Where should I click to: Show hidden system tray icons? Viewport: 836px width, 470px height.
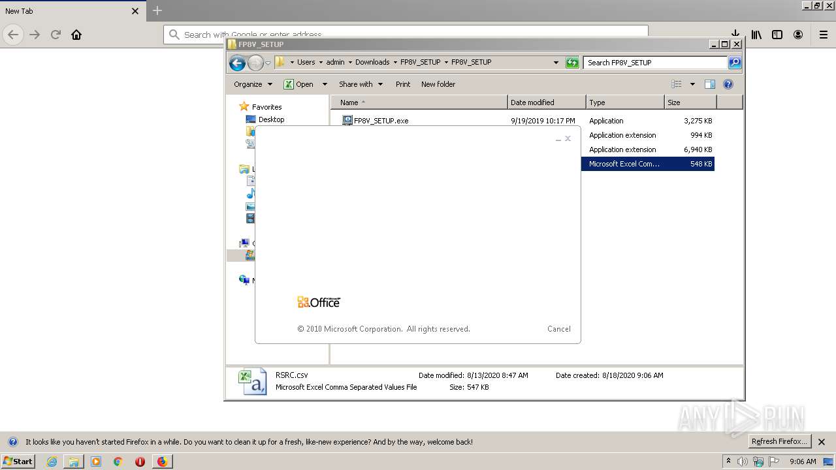point(729,461)
